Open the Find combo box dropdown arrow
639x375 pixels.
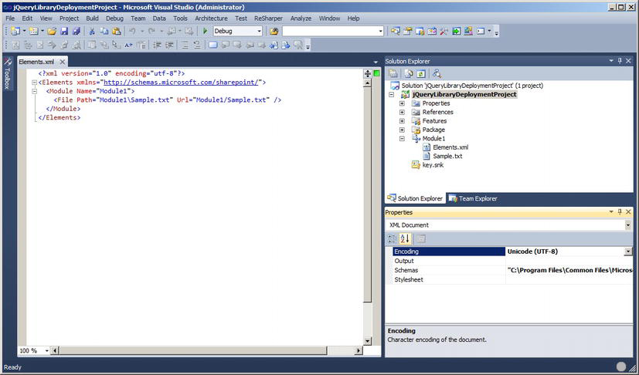380,31
